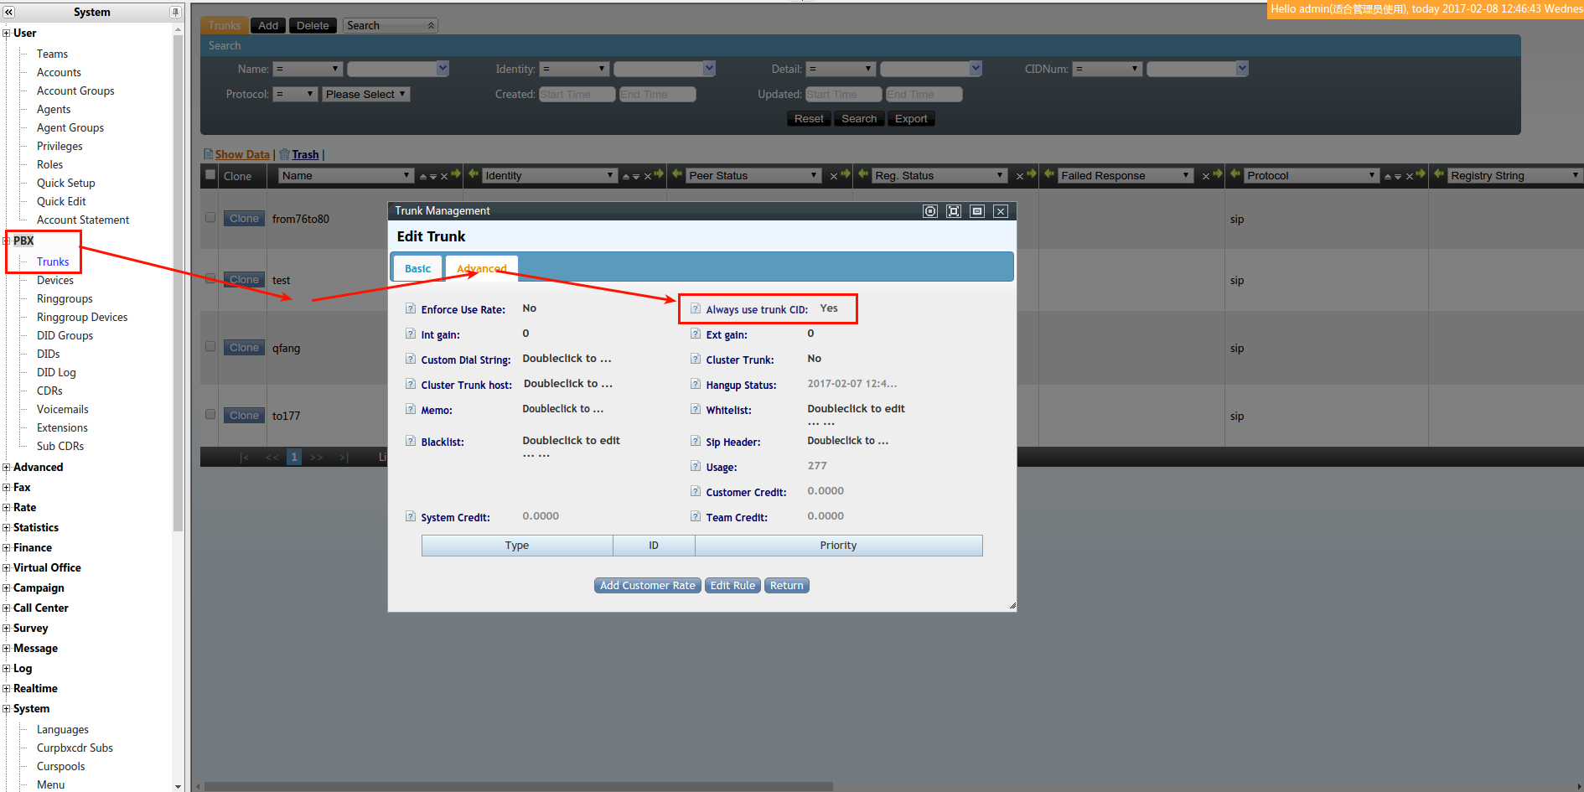Click the help icon next to Always use trunk CID
This screenshot has height=792, width=1584.
696,308
